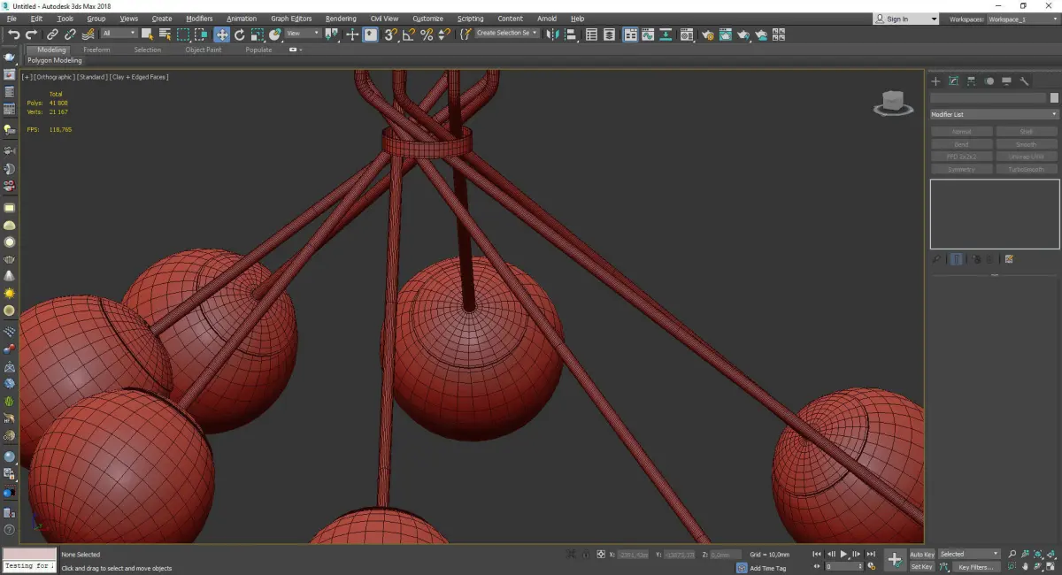
Task: Toggle Percent Snap on the toolbar
Action: click(x=427, y=34)
